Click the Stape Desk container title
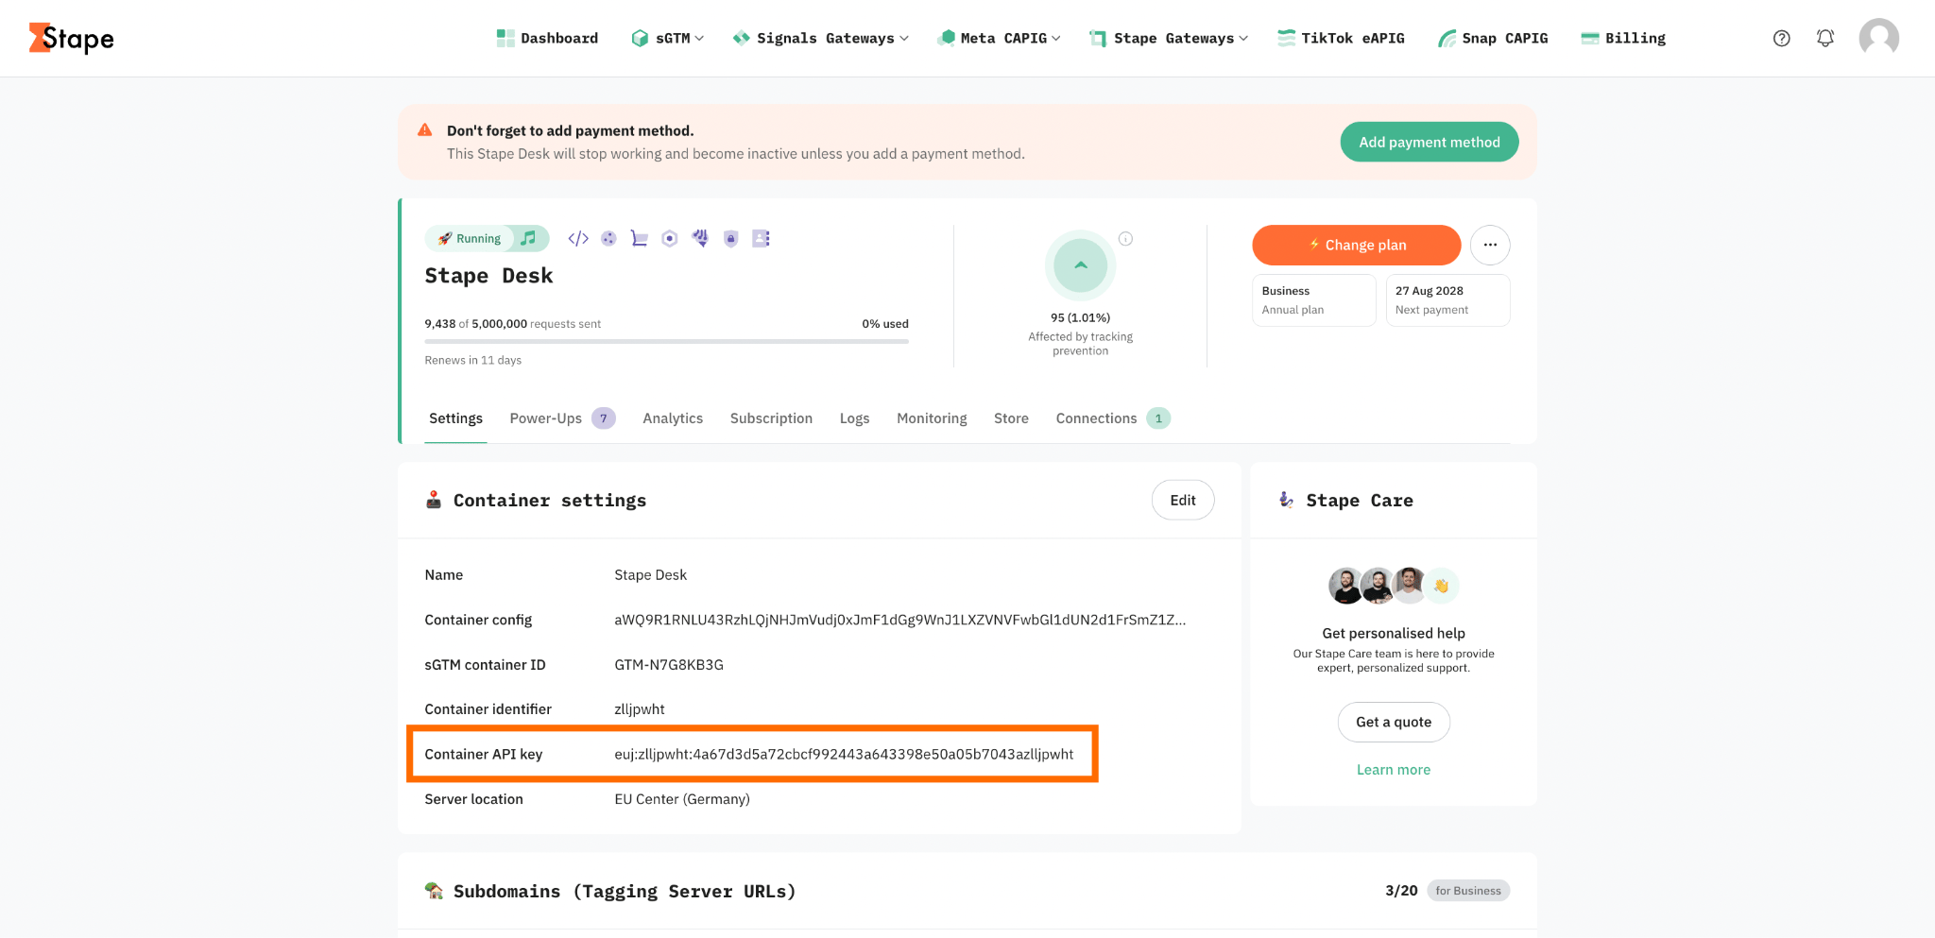Screen dimensions: 1935x938 [x=488, y=276]
